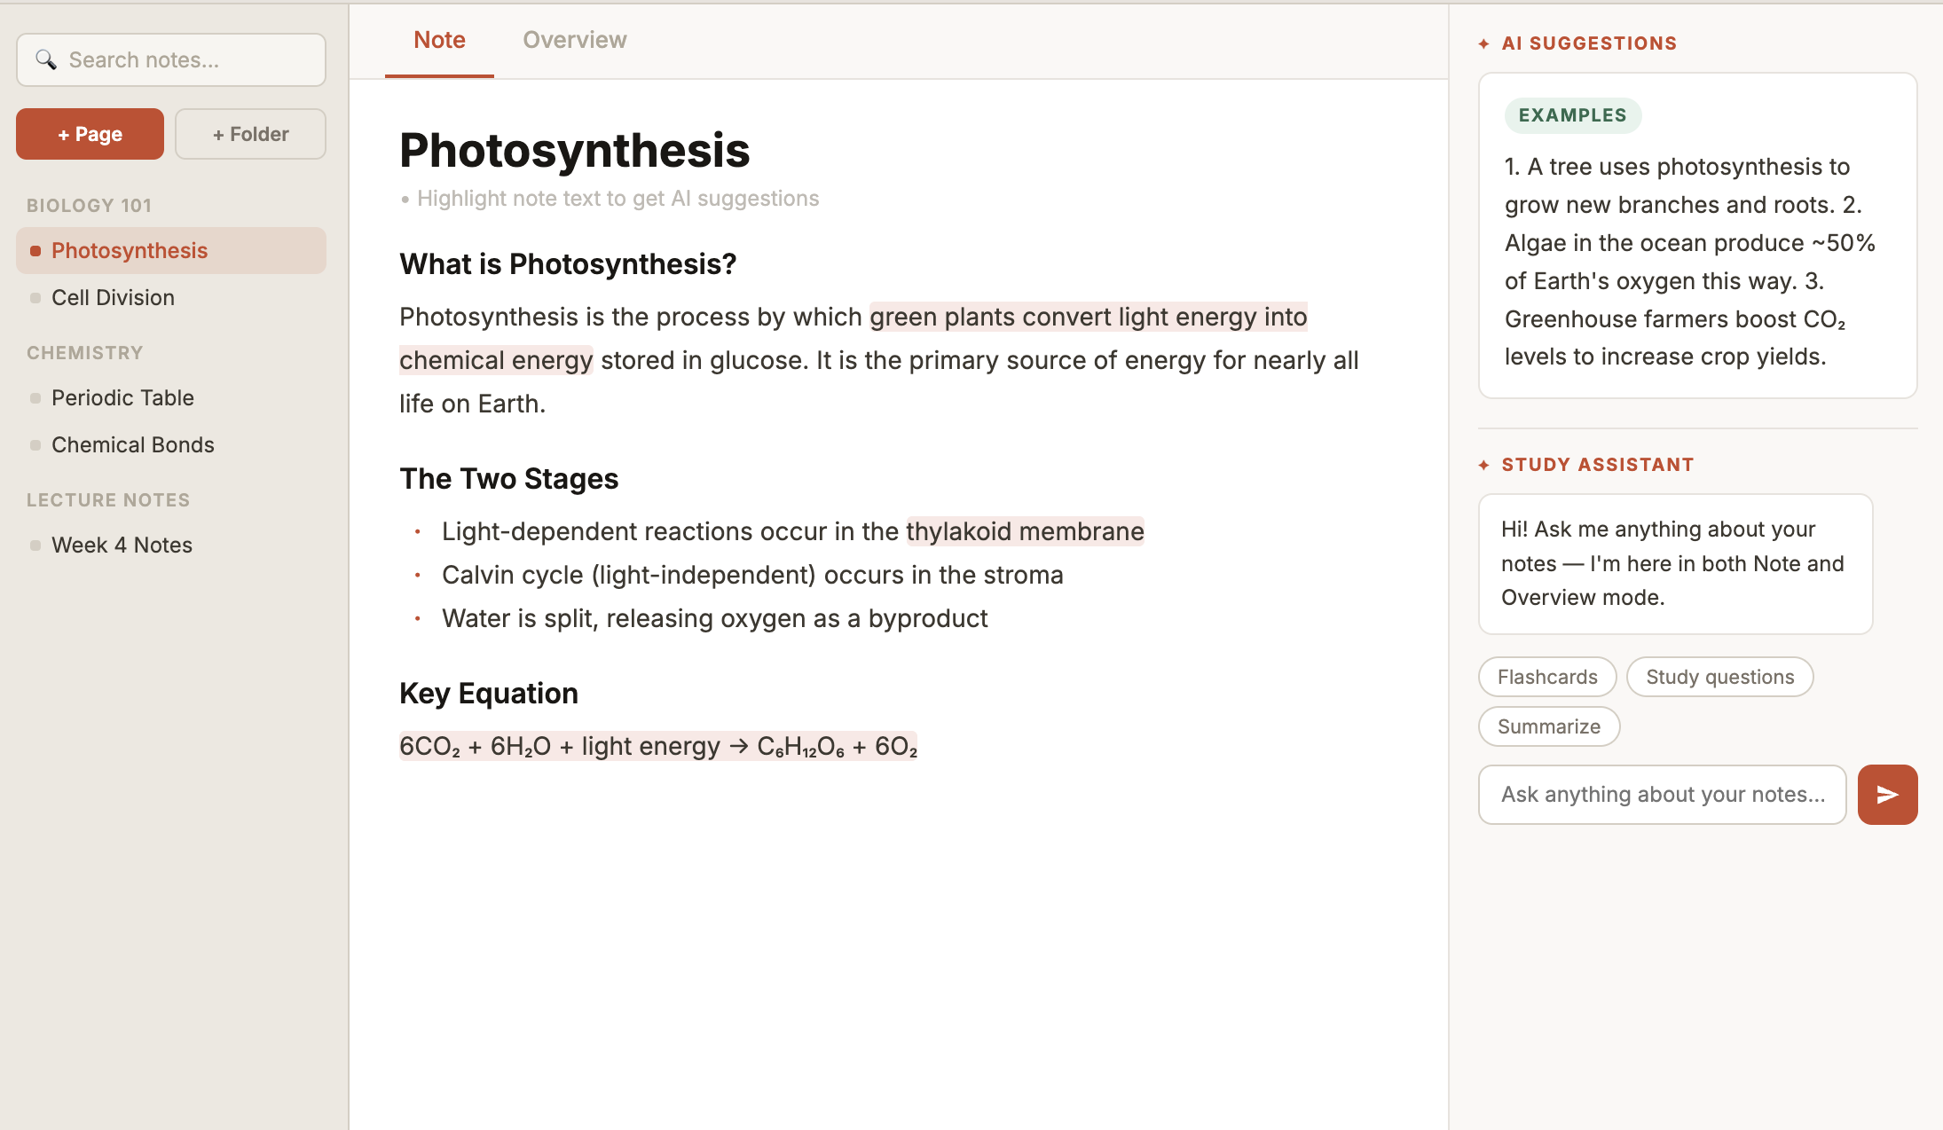Viewport: 1943px width, 1130px height.
Task: Click the bullet dot beside Cell Division
Action: pos(35,298)
